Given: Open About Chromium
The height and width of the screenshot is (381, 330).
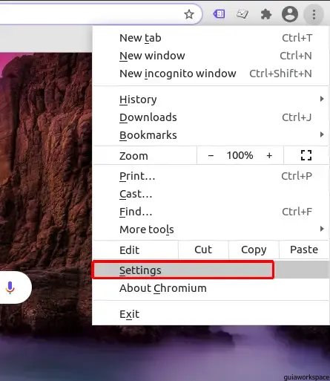Looking at the screenshot, I should [211, 288].
